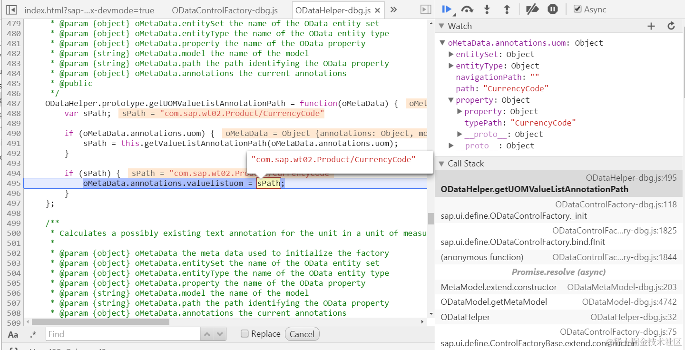The width and height of the screenshot is (685, 350).
Task: Click the vertical scrollbar thumb in editor
Action: 431,218
